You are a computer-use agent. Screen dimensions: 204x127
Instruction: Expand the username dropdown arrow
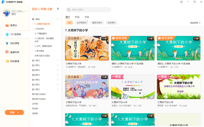point(26,11)
